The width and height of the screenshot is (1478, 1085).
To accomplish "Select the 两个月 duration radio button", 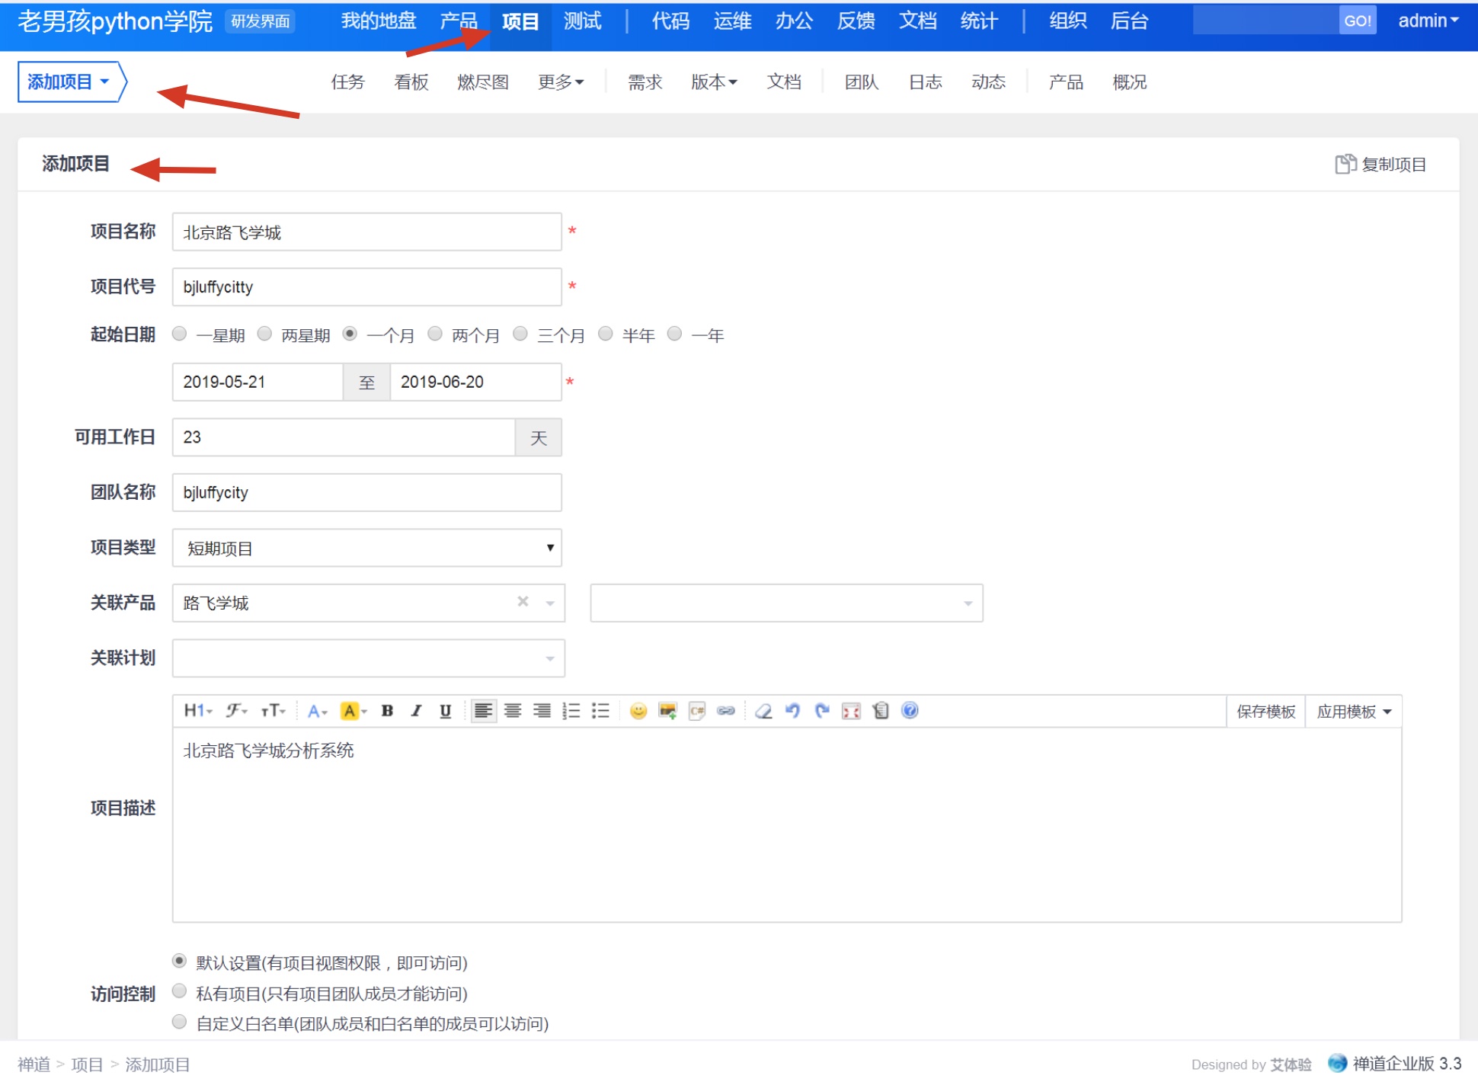I will [x=435, y=334].
